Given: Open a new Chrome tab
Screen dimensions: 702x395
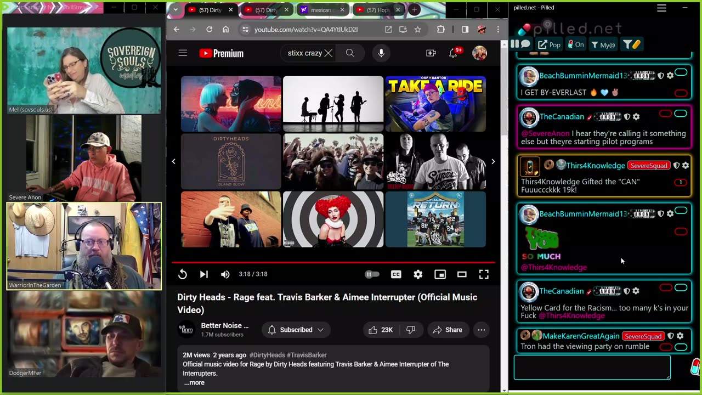Looking at the screenshot, I should pos(414,10).
